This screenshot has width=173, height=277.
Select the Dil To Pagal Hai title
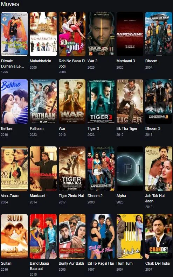click(101, 263)
